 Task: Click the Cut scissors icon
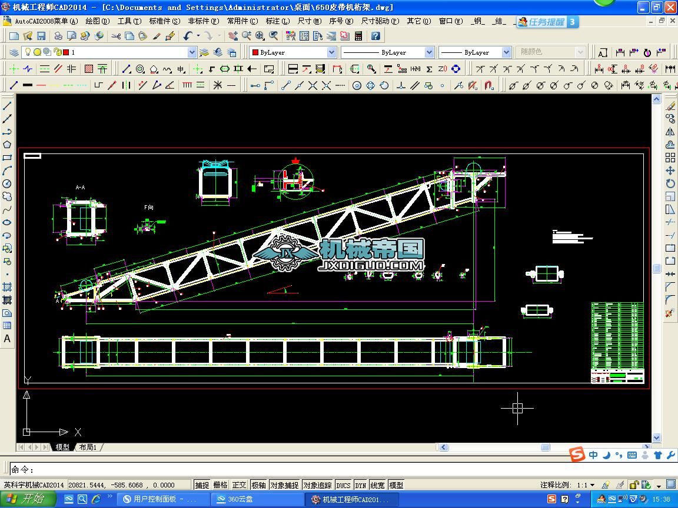point(116,36)
